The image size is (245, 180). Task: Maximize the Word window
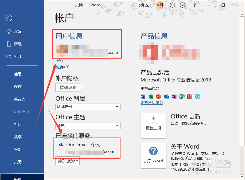click(223, 5)
